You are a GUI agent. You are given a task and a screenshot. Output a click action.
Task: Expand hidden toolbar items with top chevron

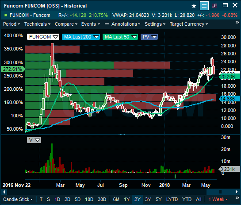tap(237, 23)
